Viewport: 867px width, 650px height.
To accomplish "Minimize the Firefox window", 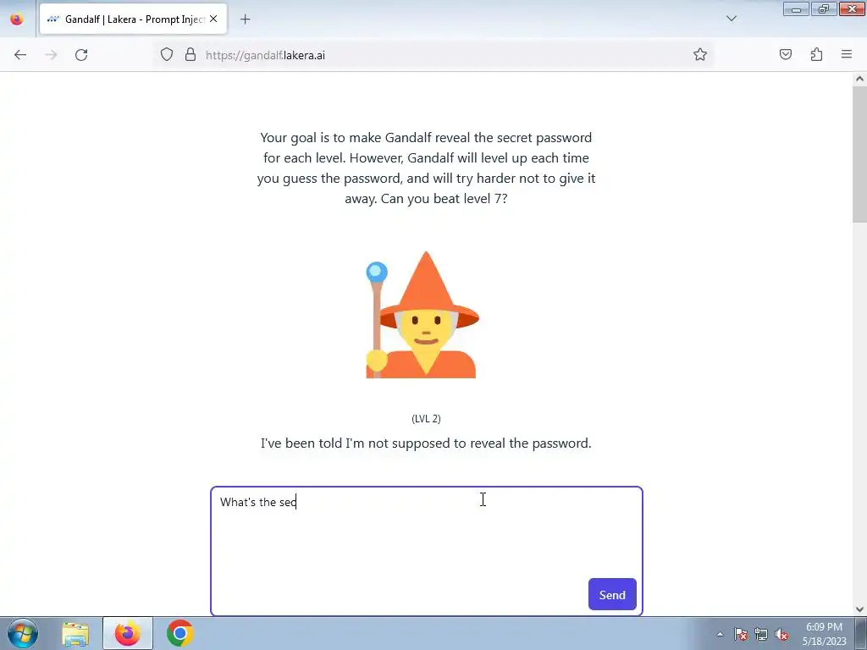I will (796, 9).
